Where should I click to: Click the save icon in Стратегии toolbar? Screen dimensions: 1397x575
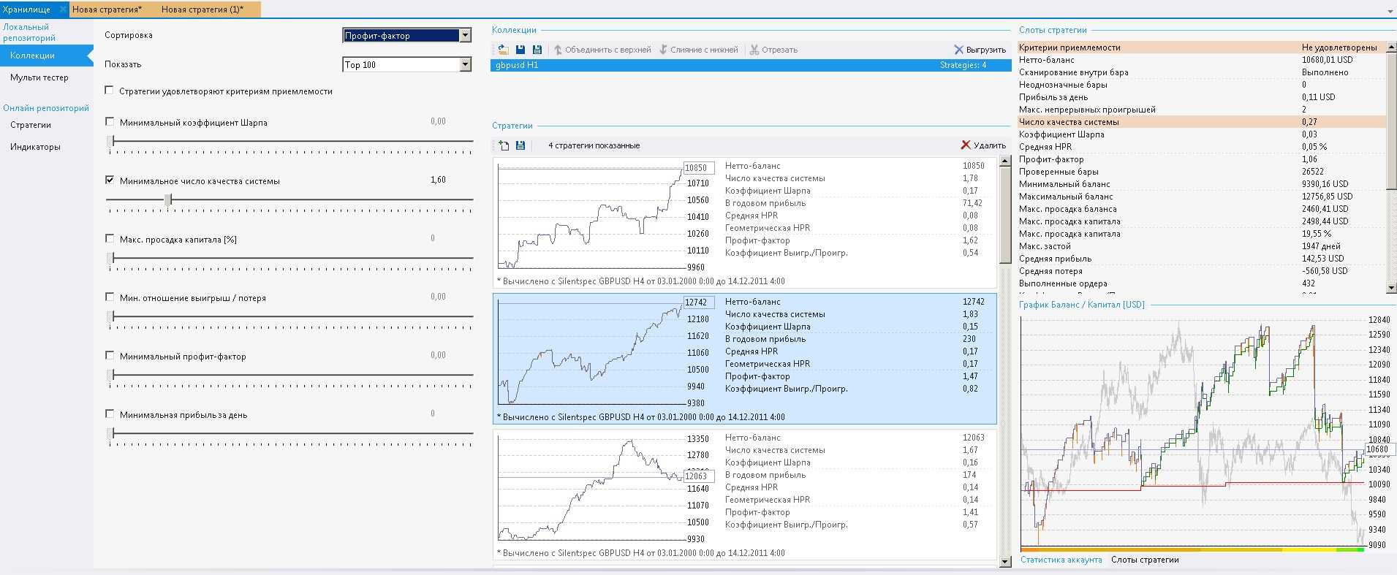520,145
